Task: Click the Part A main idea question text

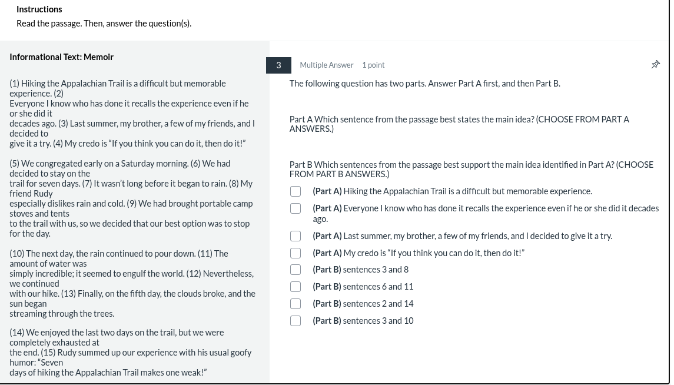Action: pos(459,124)
